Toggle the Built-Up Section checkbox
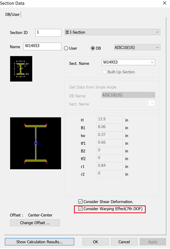Image resolution: width=170 pixels, height=249 pixels. [x=104, y=72]
